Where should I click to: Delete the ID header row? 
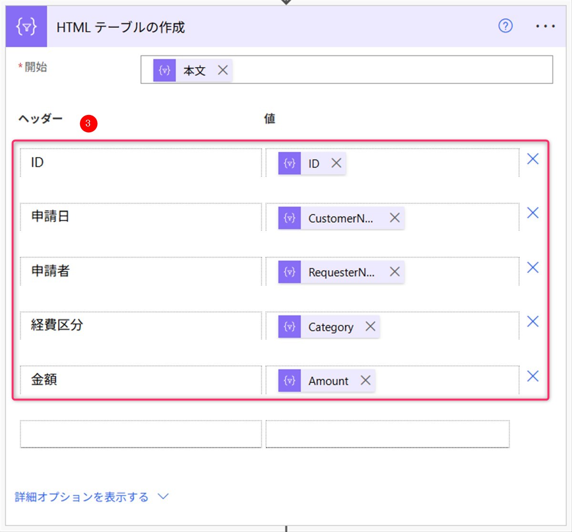pos(533,159)
